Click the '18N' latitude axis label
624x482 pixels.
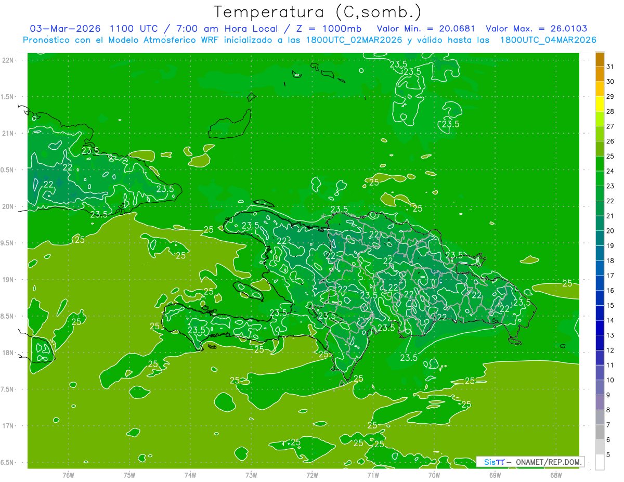pyautogui.click(x=8, y=353)
